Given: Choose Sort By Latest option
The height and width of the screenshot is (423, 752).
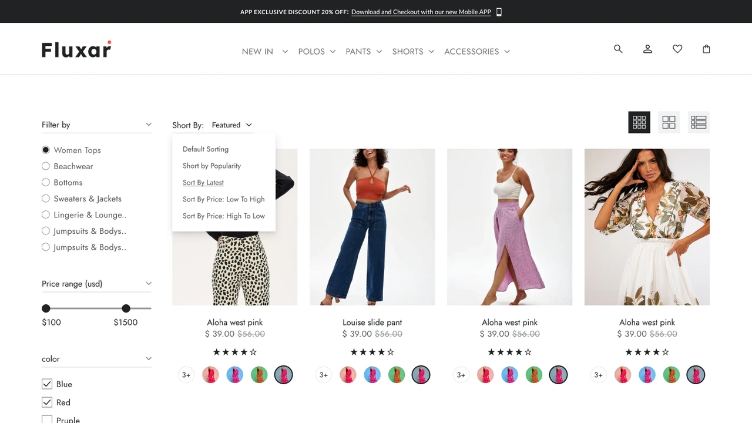Looking at the screenshot, I should pyautogui.click(x=203, y=183).
